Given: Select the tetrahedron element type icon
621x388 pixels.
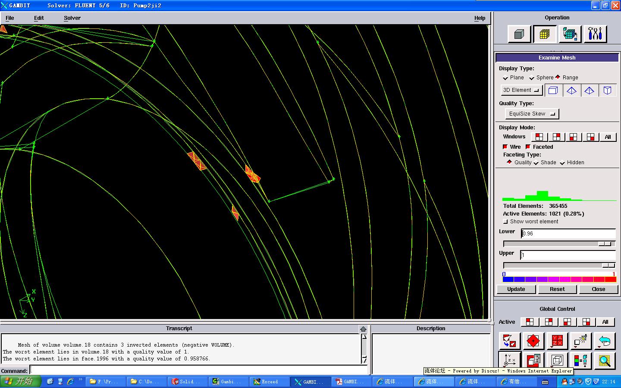Looking at the screenshot, I should point(571,90).
